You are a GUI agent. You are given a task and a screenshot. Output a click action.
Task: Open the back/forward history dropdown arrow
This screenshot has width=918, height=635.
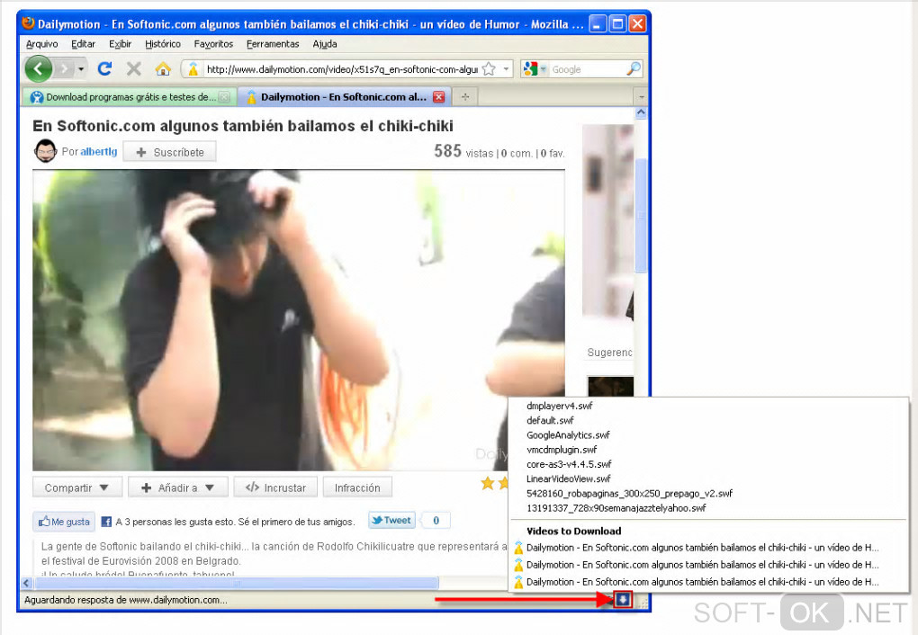tap(81, 69)
